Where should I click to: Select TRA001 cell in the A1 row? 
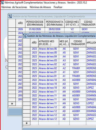click(78, 76)
